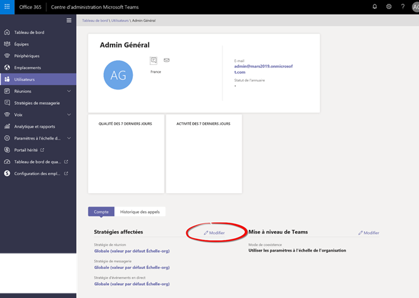The height and width of the screenshot is (298, 419).
Task: Click the AG profile avatar circle
Action: [x=118, y=75]
